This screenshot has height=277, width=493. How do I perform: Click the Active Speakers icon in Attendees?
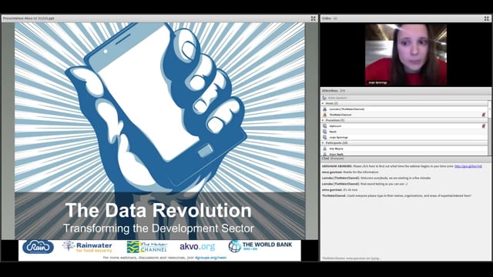[x=324, y=98]
